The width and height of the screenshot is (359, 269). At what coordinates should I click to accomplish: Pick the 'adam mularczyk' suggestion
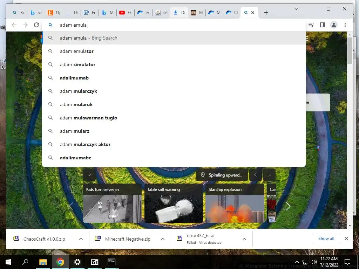(174, 91)
